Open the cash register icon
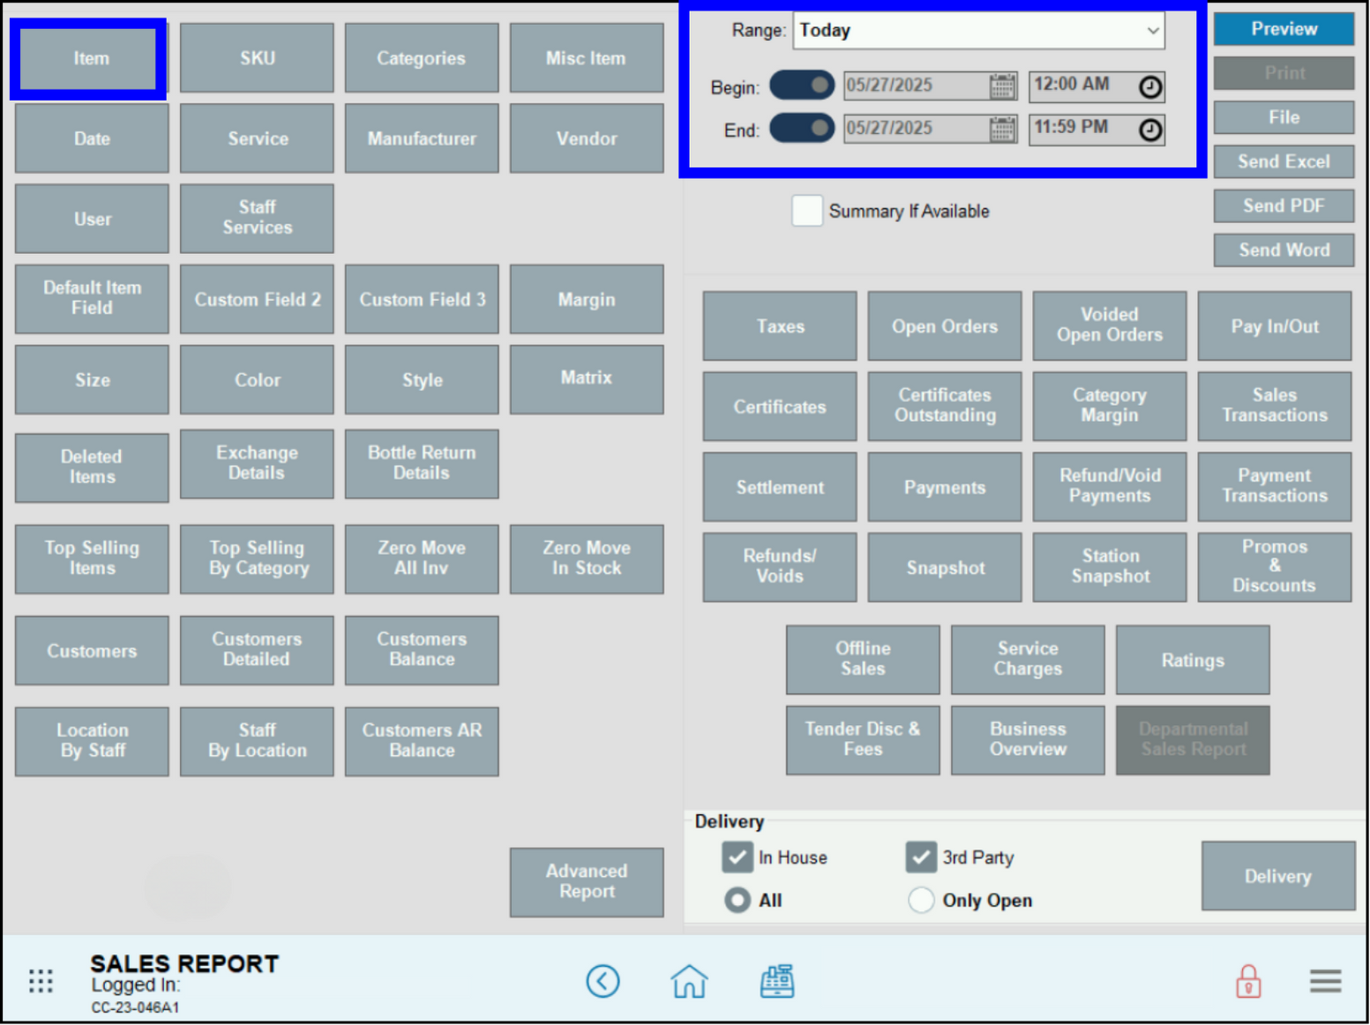 [x=777, y=981]
